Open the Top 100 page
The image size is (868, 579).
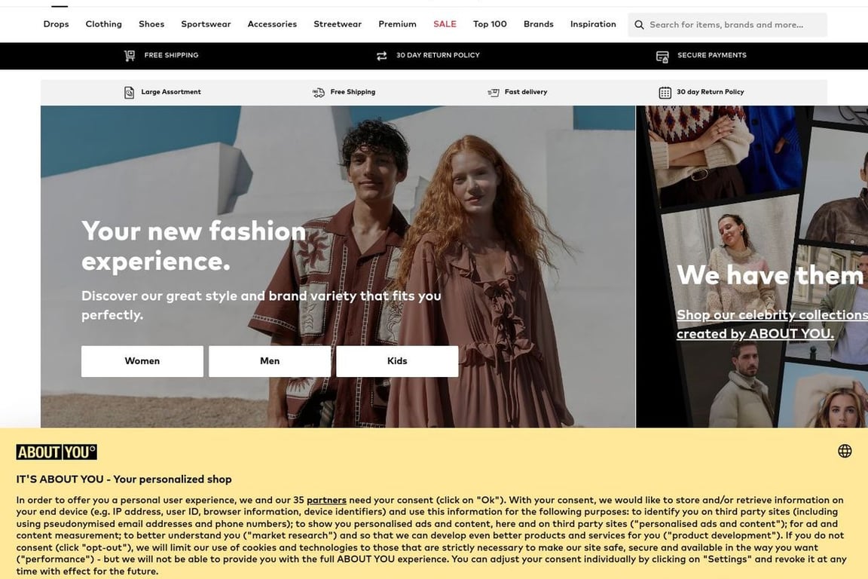click(489, 24)
